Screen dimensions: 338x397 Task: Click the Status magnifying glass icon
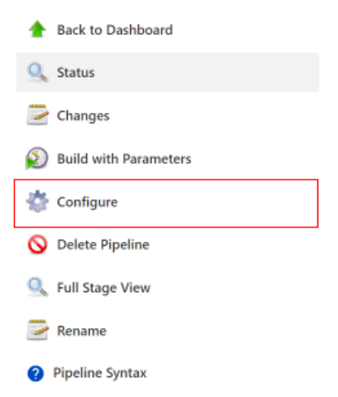[37, 72]
